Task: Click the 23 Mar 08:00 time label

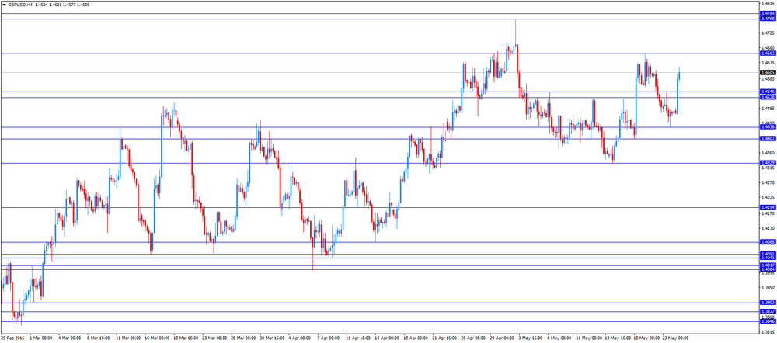Action: click(213, 338)
